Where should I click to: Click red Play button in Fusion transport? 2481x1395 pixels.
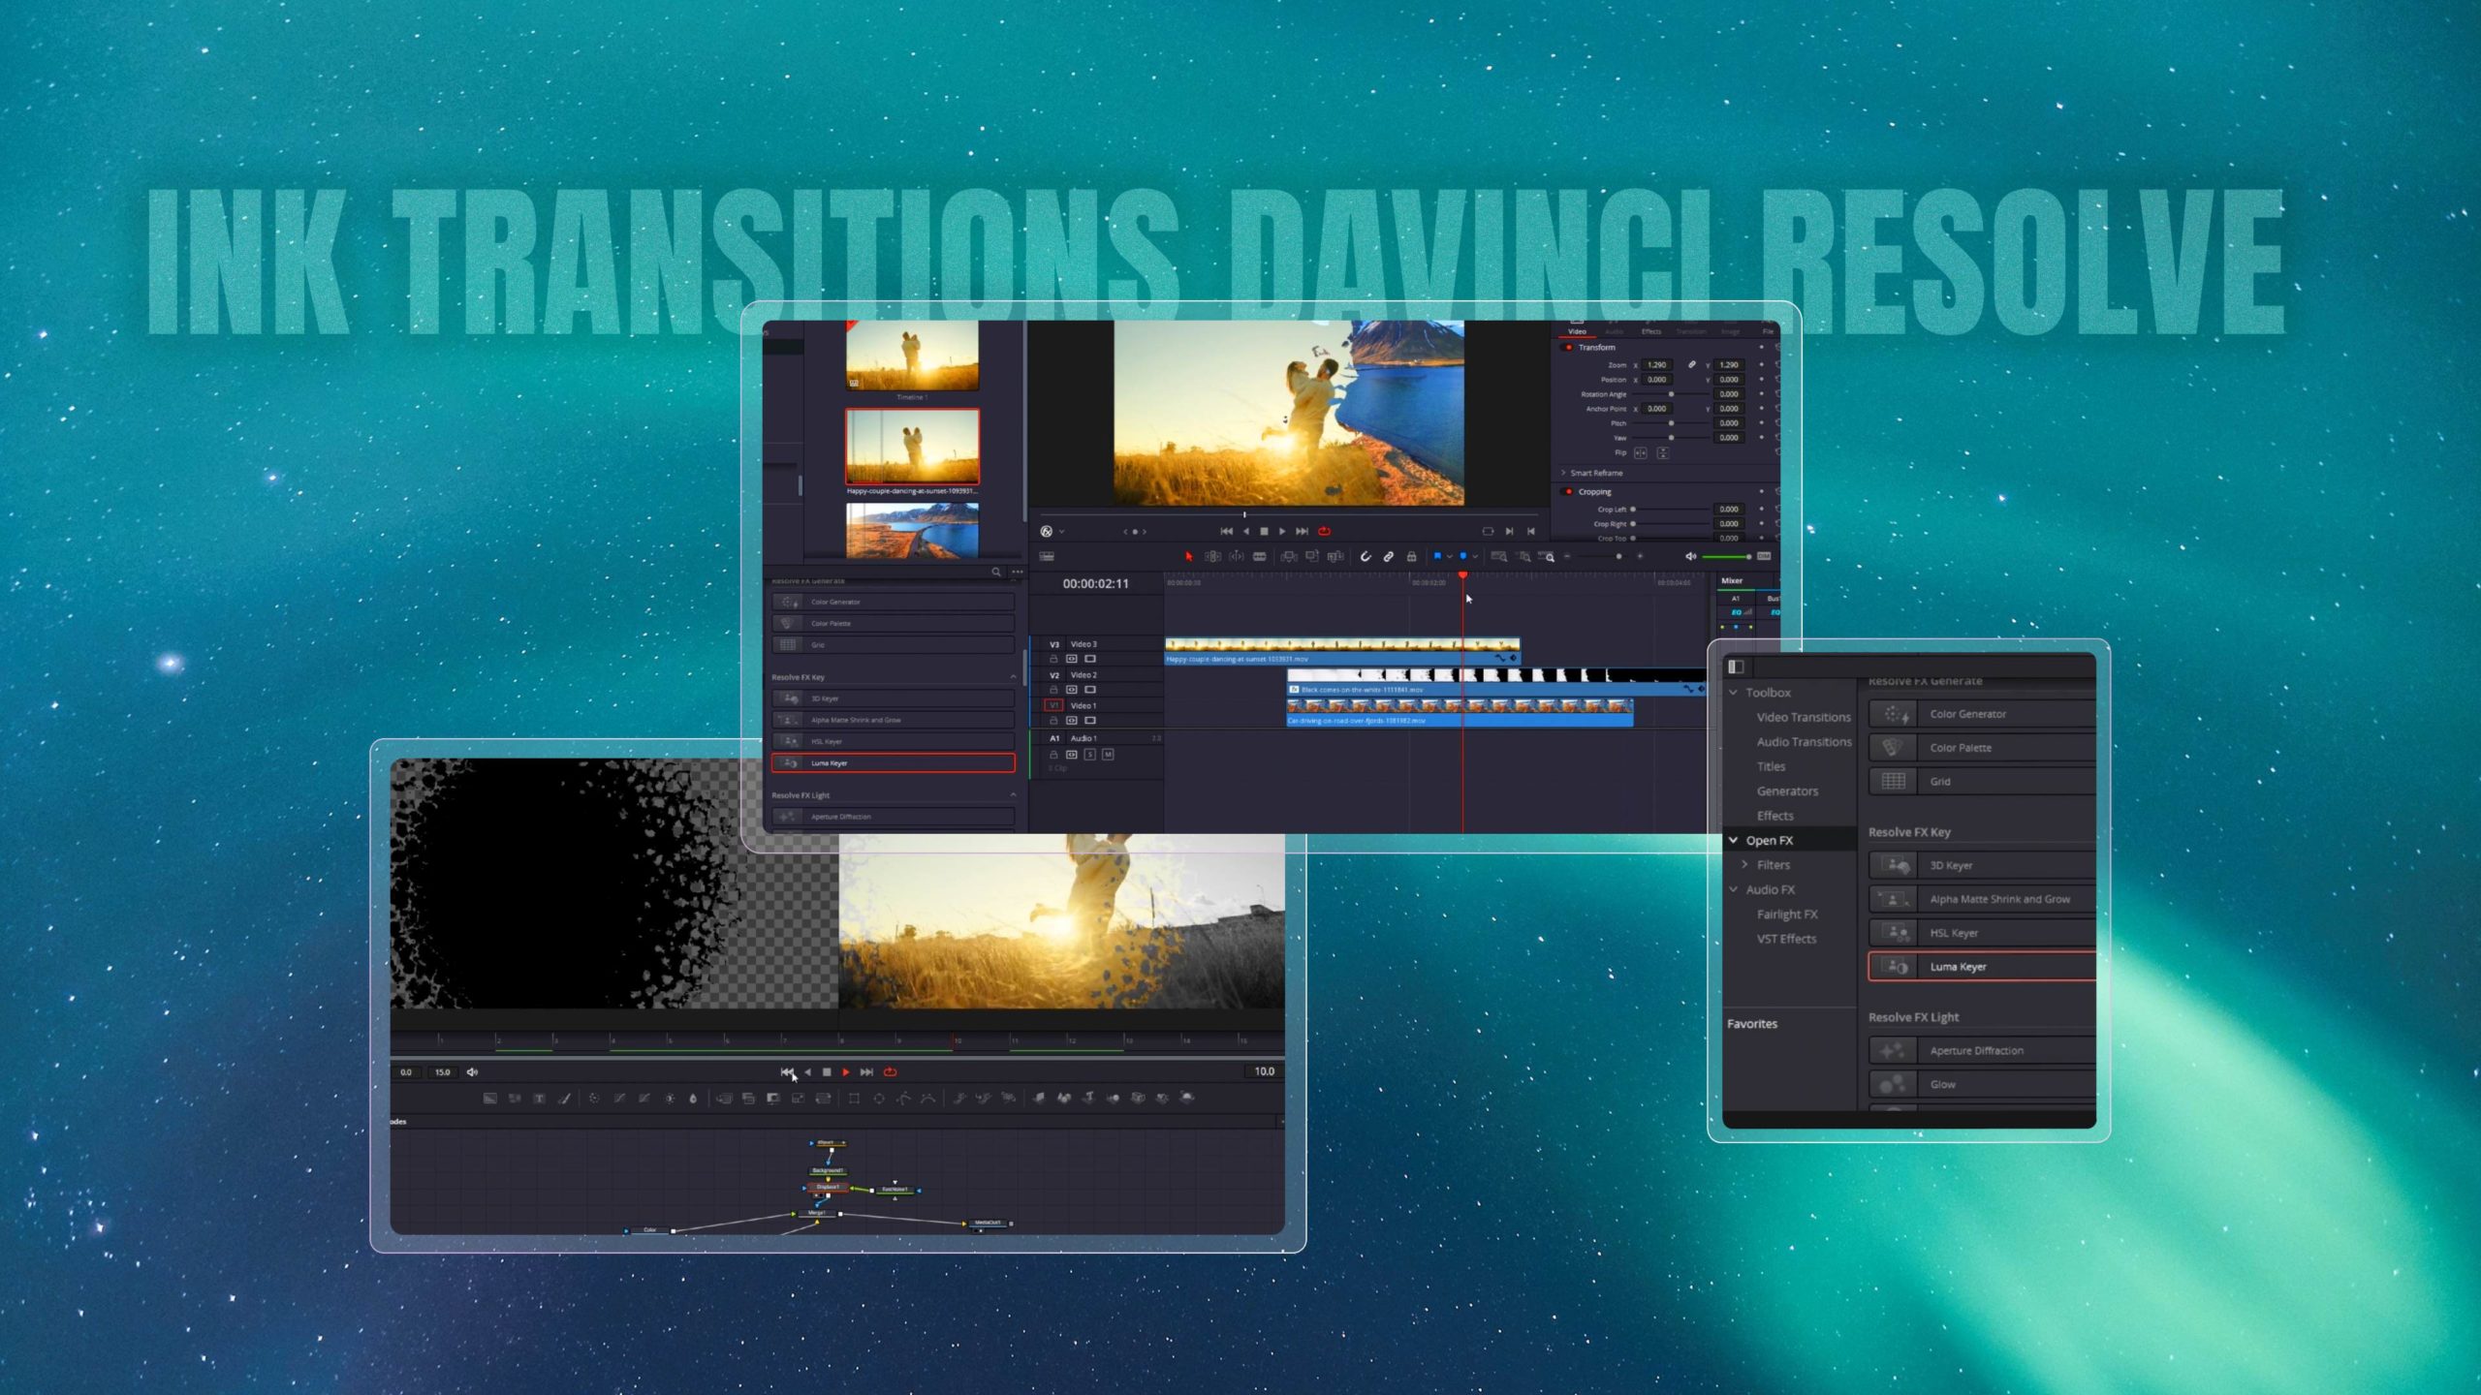pos(845,1071)
